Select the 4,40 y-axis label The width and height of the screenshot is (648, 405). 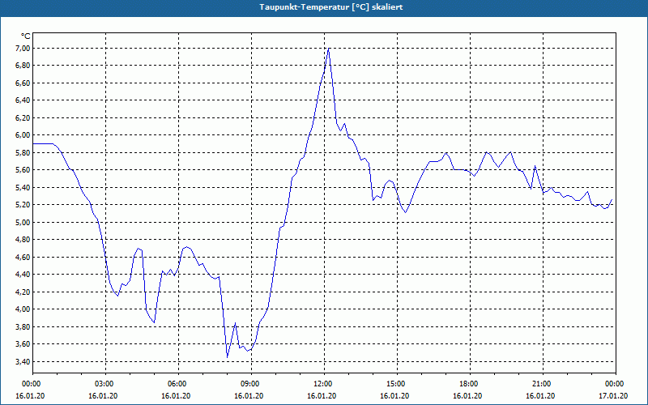pyautogui.click(x=24, y=275)
